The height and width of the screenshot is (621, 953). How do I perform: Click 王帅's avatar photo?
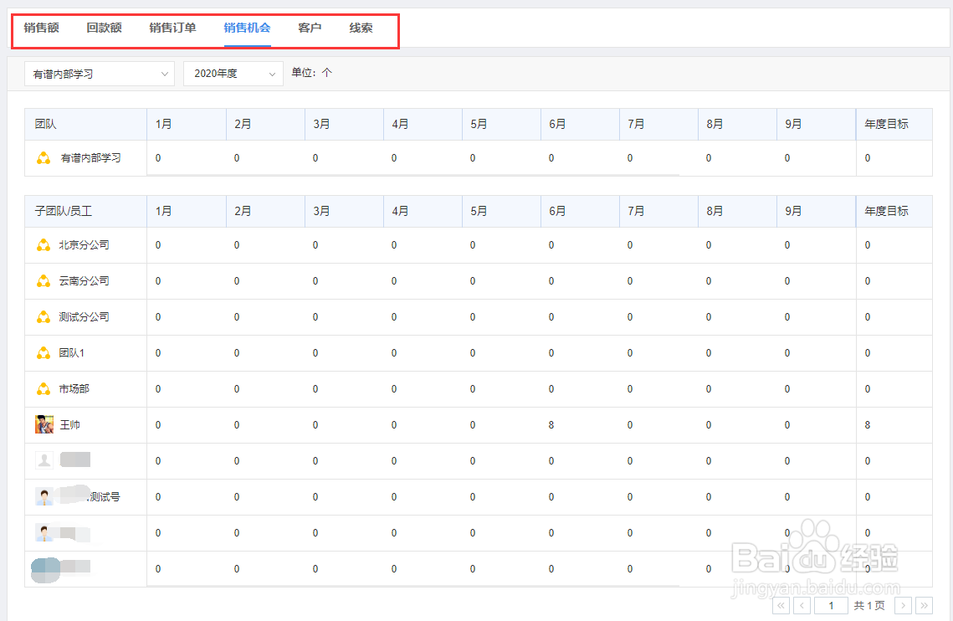pyautogui.click(x=44, y=424)
